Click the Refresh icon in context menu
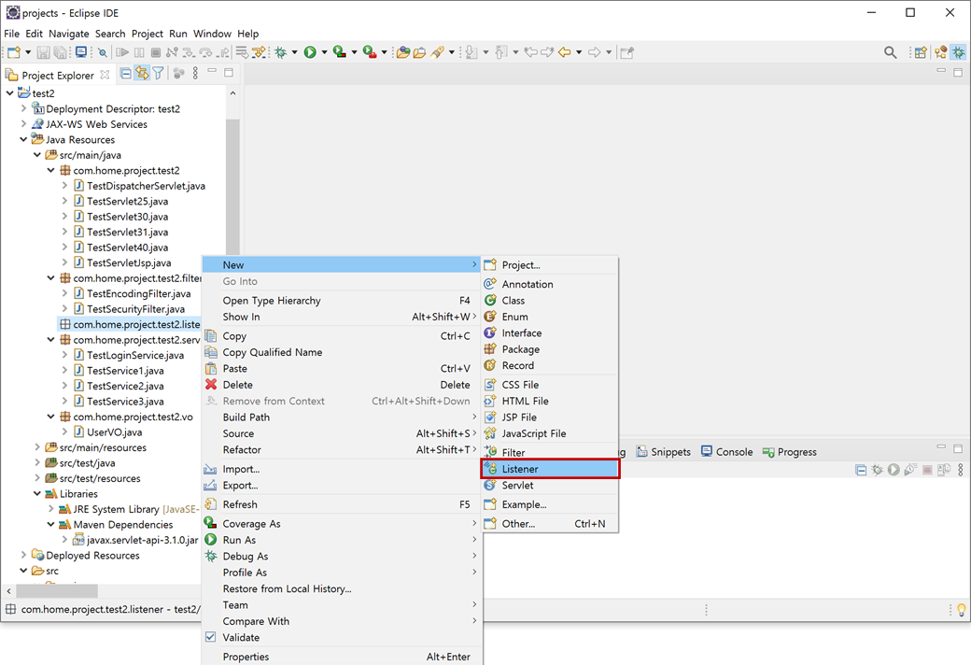The width and height of the screenshot is (971, 665). click(x=211, y=503)
